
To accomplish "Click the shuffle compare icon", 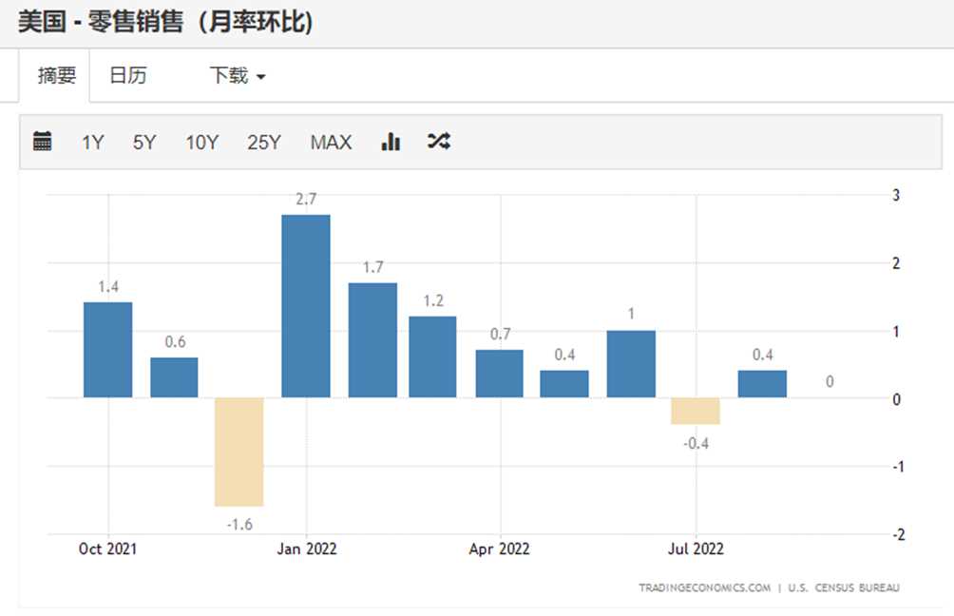I will [438, 143].
